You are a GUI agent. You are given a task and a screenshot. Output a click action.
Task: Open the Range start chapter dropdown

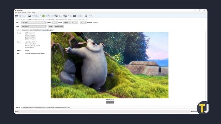point(75,23)
